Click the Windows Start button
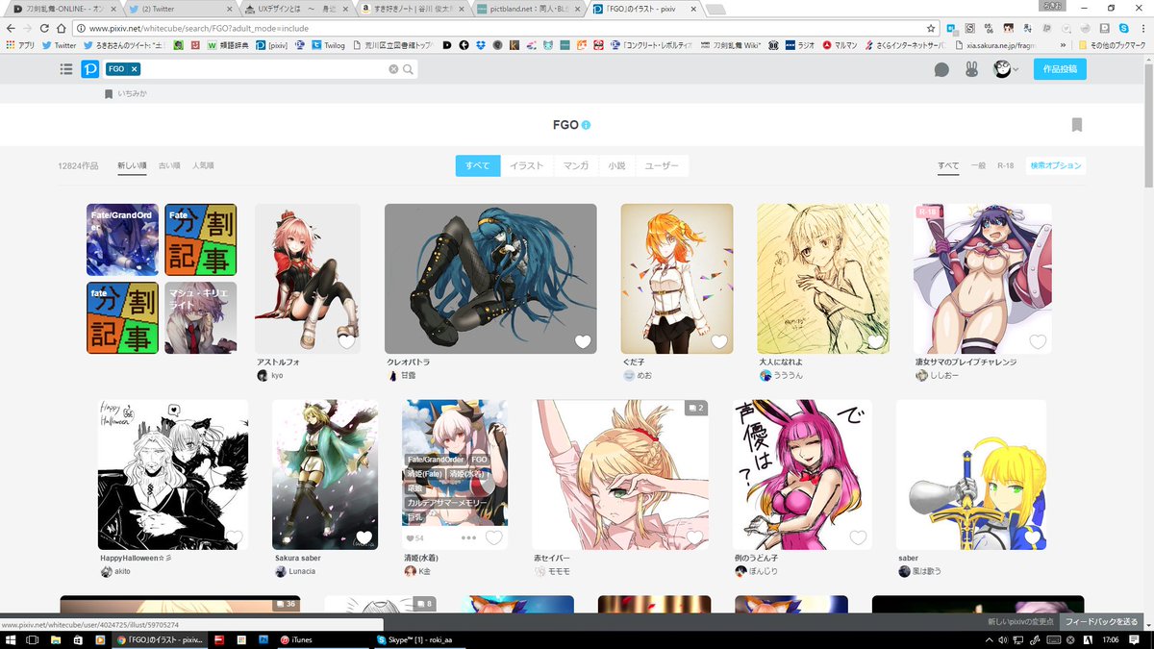Image resolution: width=1154 pixels, height=649 pixels. [10, 639]
